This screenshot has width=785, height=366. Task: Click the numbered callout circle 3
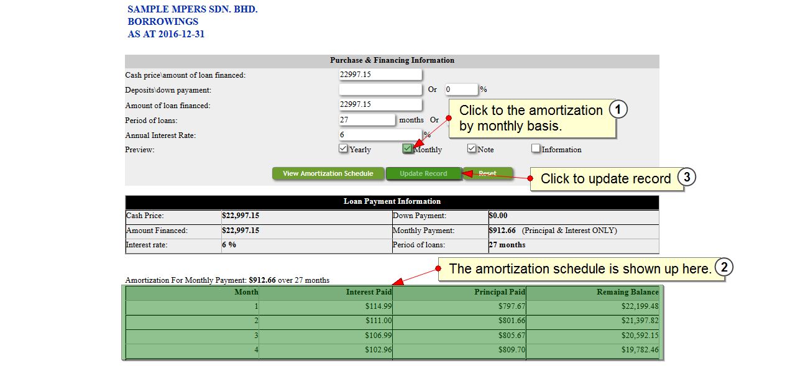point(686,177)
